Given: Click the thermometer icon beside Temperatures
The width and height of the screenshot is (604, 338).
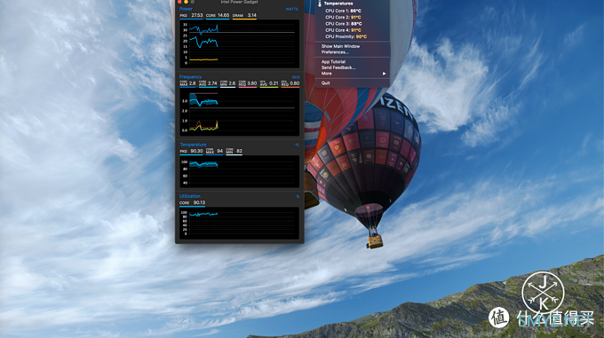Looking at the screenshot, I should (320, 4).
